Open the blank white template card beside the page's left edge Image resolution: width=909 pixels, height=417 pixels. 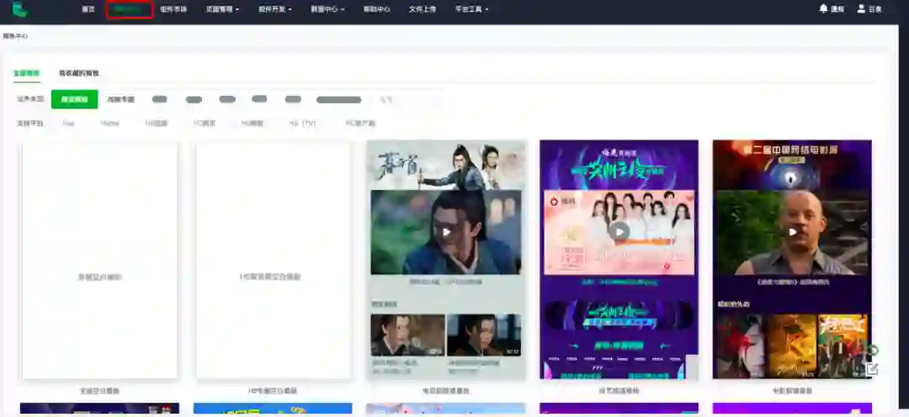pyautogui.click(x=99, y=261)
